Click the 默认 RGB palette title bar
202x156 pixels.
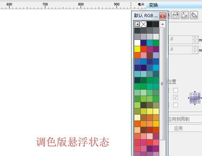(146, 16)
